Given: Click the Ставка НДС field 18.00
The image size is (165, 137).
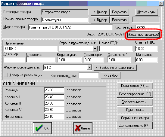Looking at the screenshot, I should coord(146,49).
